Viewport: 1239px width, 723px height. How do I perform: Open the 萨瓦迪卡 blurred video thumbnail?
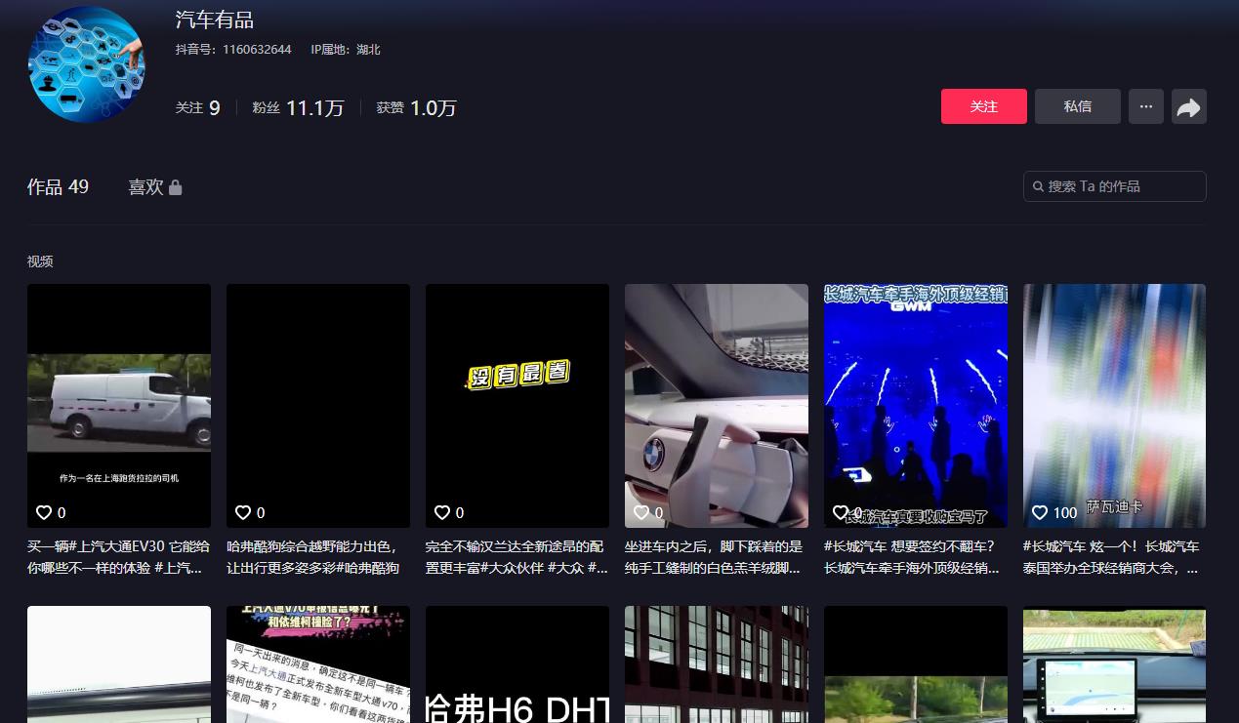point(1114,406)
